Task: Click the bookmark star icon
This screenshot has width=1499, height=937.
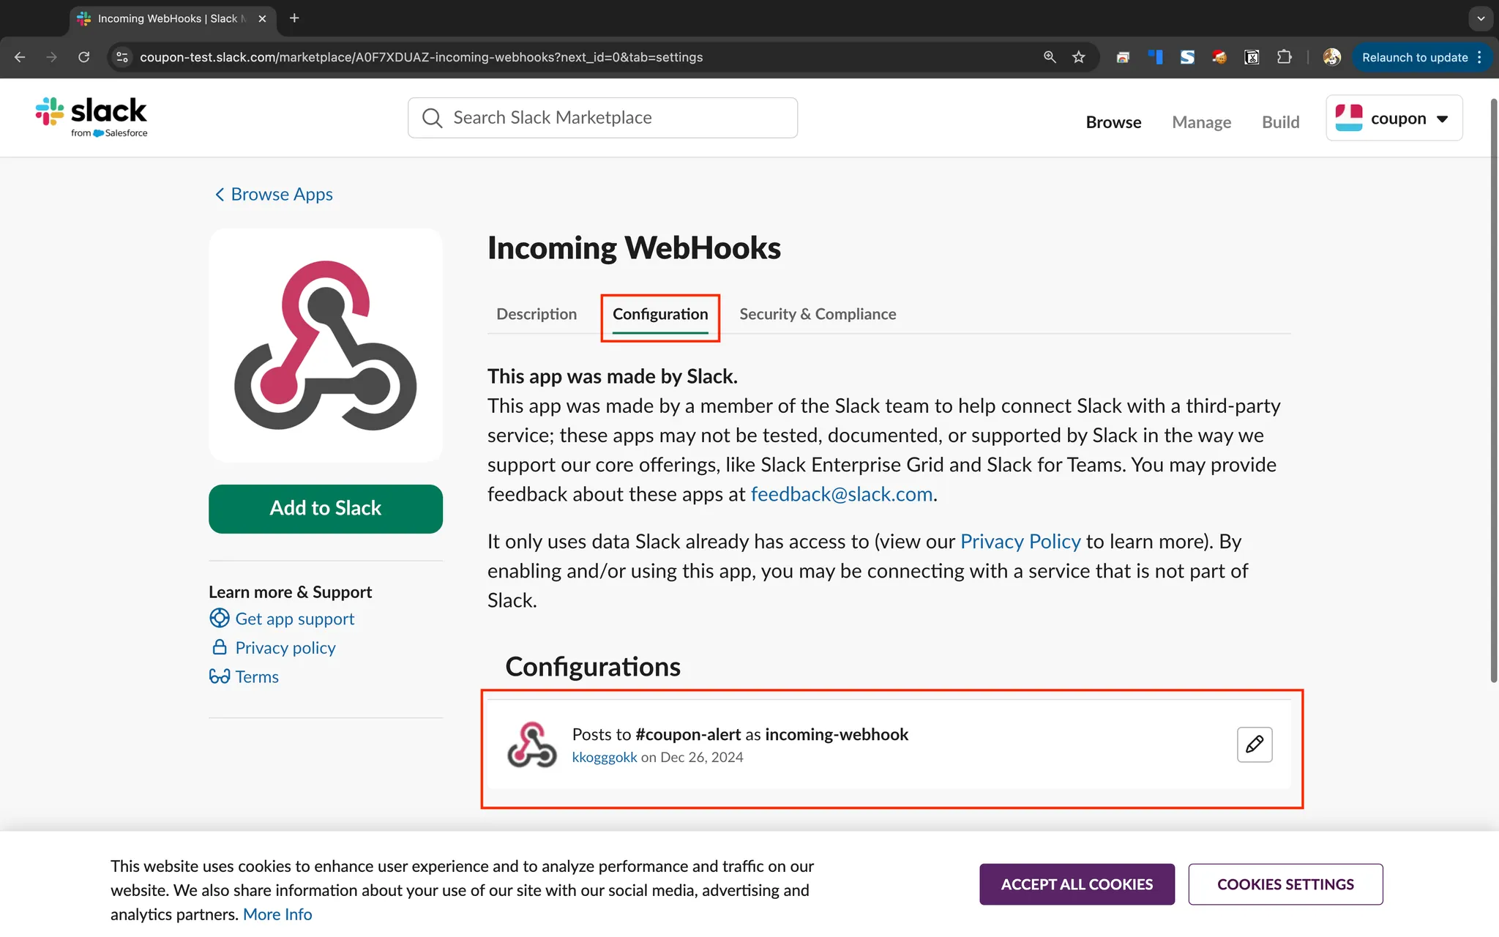Action: click(1078, 57)
